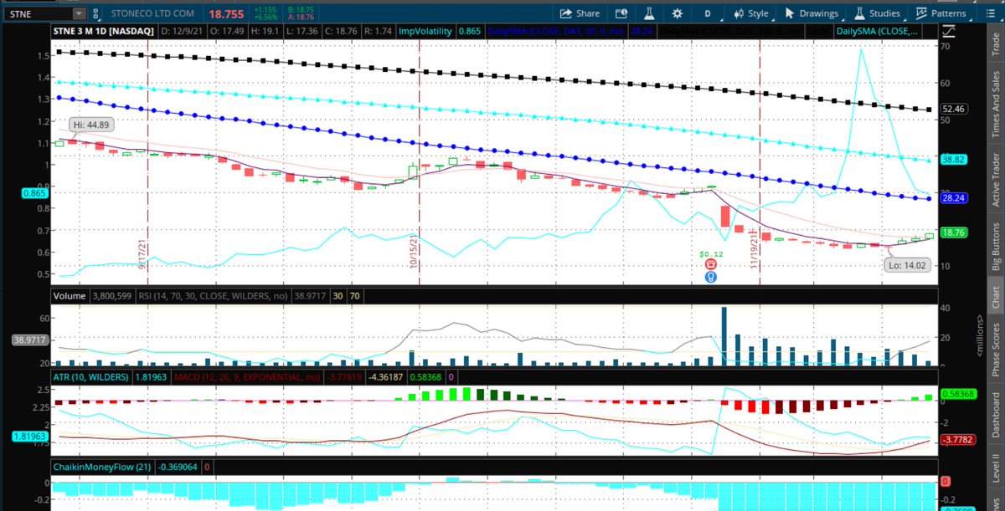
Task: Click the price axis scale toggle icon
Action: click(x=949, y=33)
